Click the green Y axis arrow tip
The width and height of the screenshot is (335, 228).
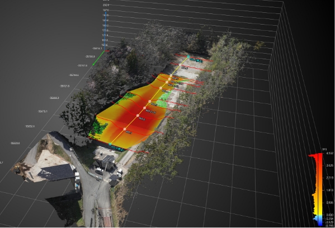coord(93,64)
